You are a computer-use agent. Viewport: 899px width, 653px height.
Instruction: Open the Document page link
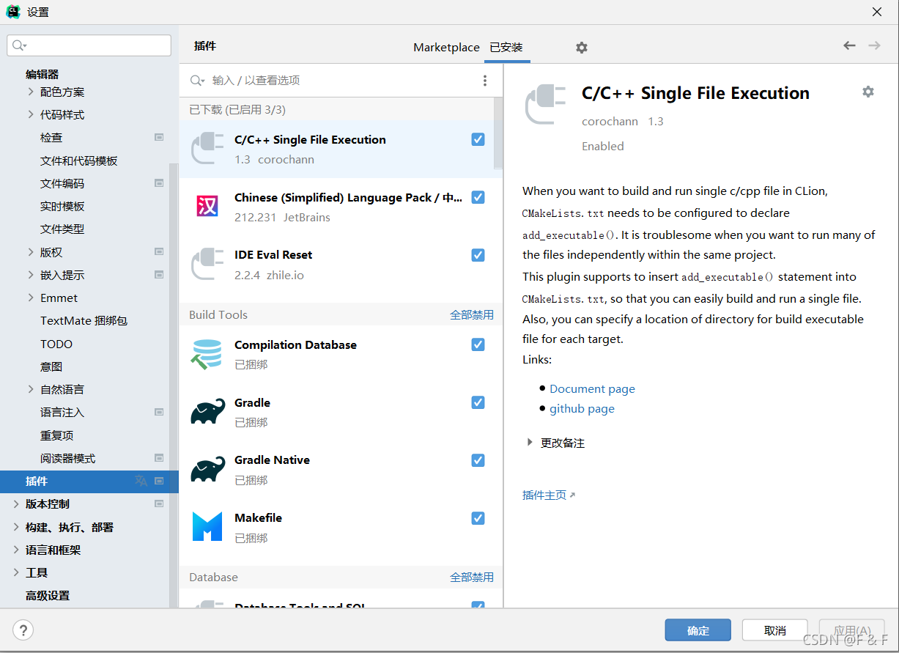[x=592, y=389]
